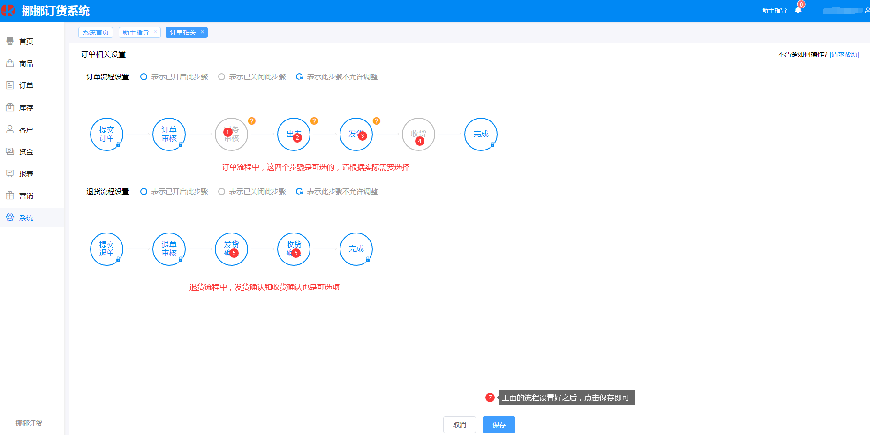
Task: Click the help question mark above 发货 step
Action: [376, 121]
